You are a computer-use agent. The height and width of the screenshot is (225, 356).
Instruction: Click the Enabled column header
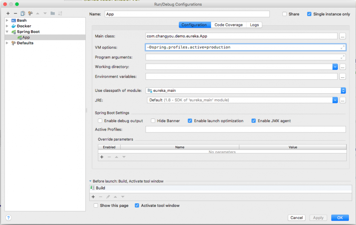109,147
